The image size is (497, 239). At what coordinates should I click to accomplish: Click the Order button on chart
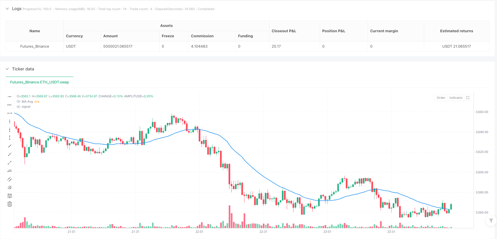[x=441, y=98]
